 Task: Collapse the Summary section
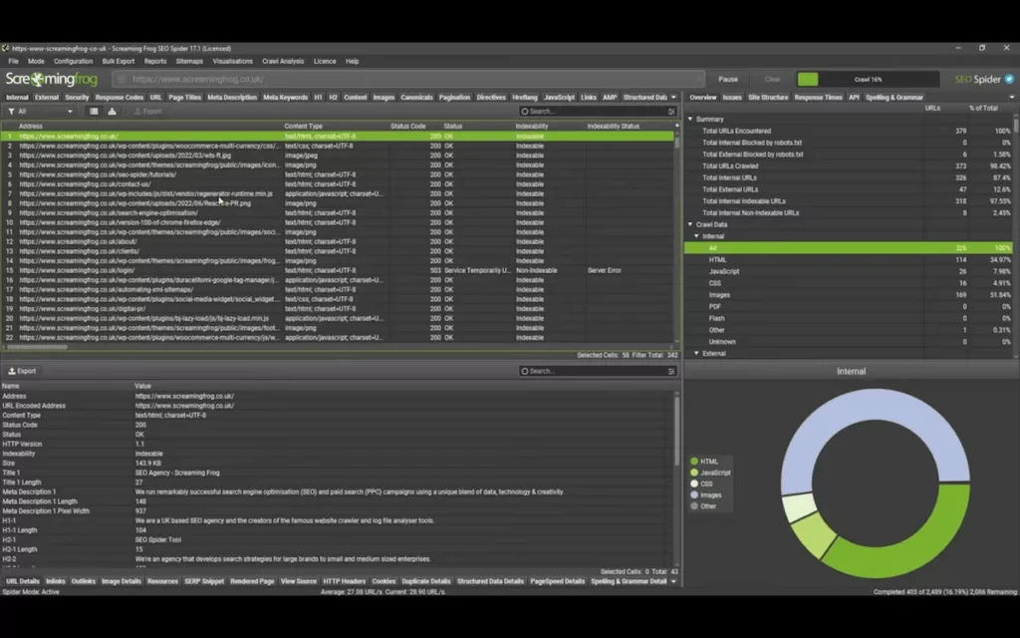click(691, 120)
